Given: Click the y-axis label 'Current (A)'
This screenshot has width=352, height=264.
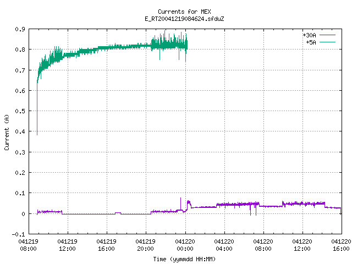Looking at the screenshot, I should [7, 133].
